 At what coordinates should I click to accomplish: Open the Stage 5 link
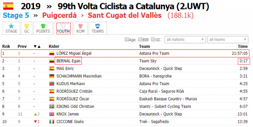click(16, 15)
